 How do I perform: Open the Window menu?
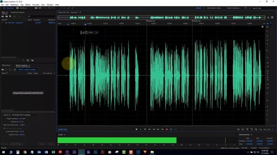pos(50,5)
